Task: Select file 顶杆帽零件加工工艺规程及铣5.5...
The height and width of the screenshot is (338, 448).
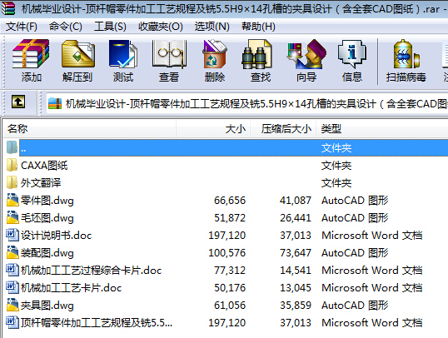Action: 97,322
